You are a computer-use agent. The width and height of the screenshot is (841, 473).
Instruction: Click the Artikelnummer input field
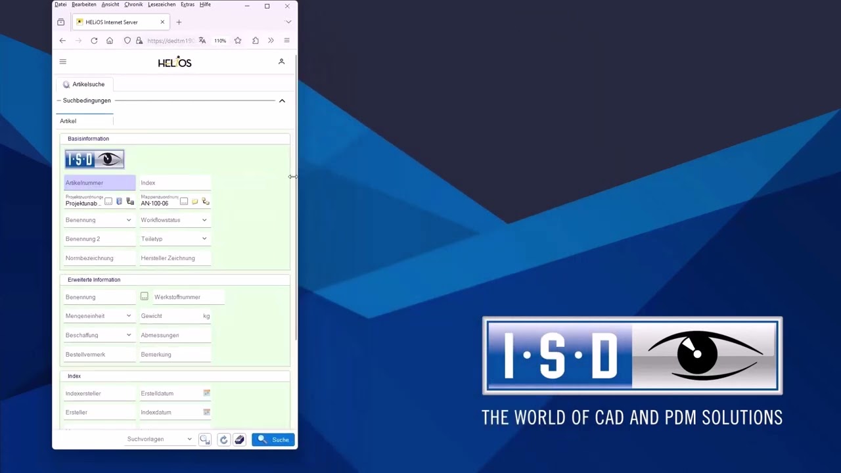[x=100, y=183]
